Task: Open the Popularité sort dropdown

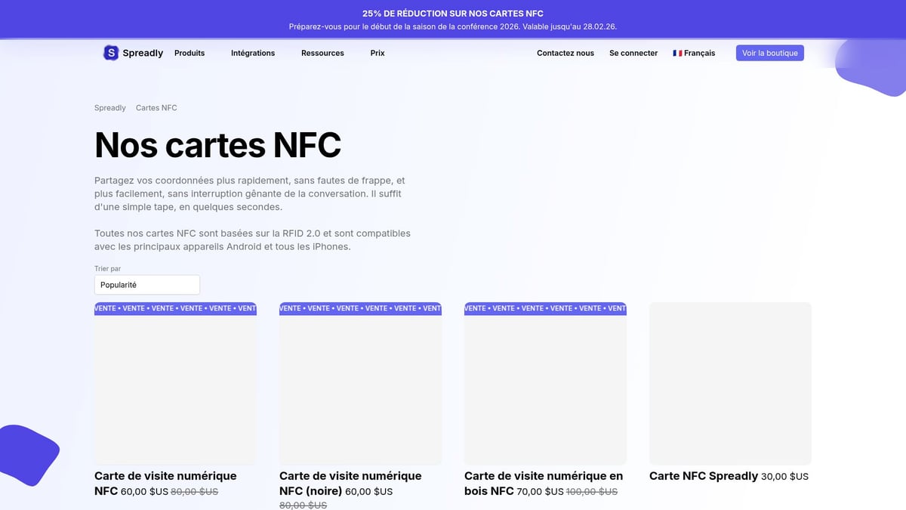Action: (x=146, y=284)
